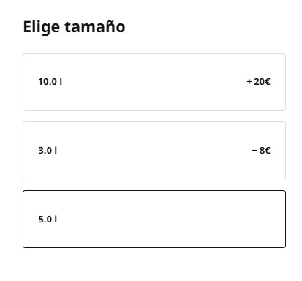302x281 pixels.
Task: Click the + 20€ price label
Action: (258, 82)
